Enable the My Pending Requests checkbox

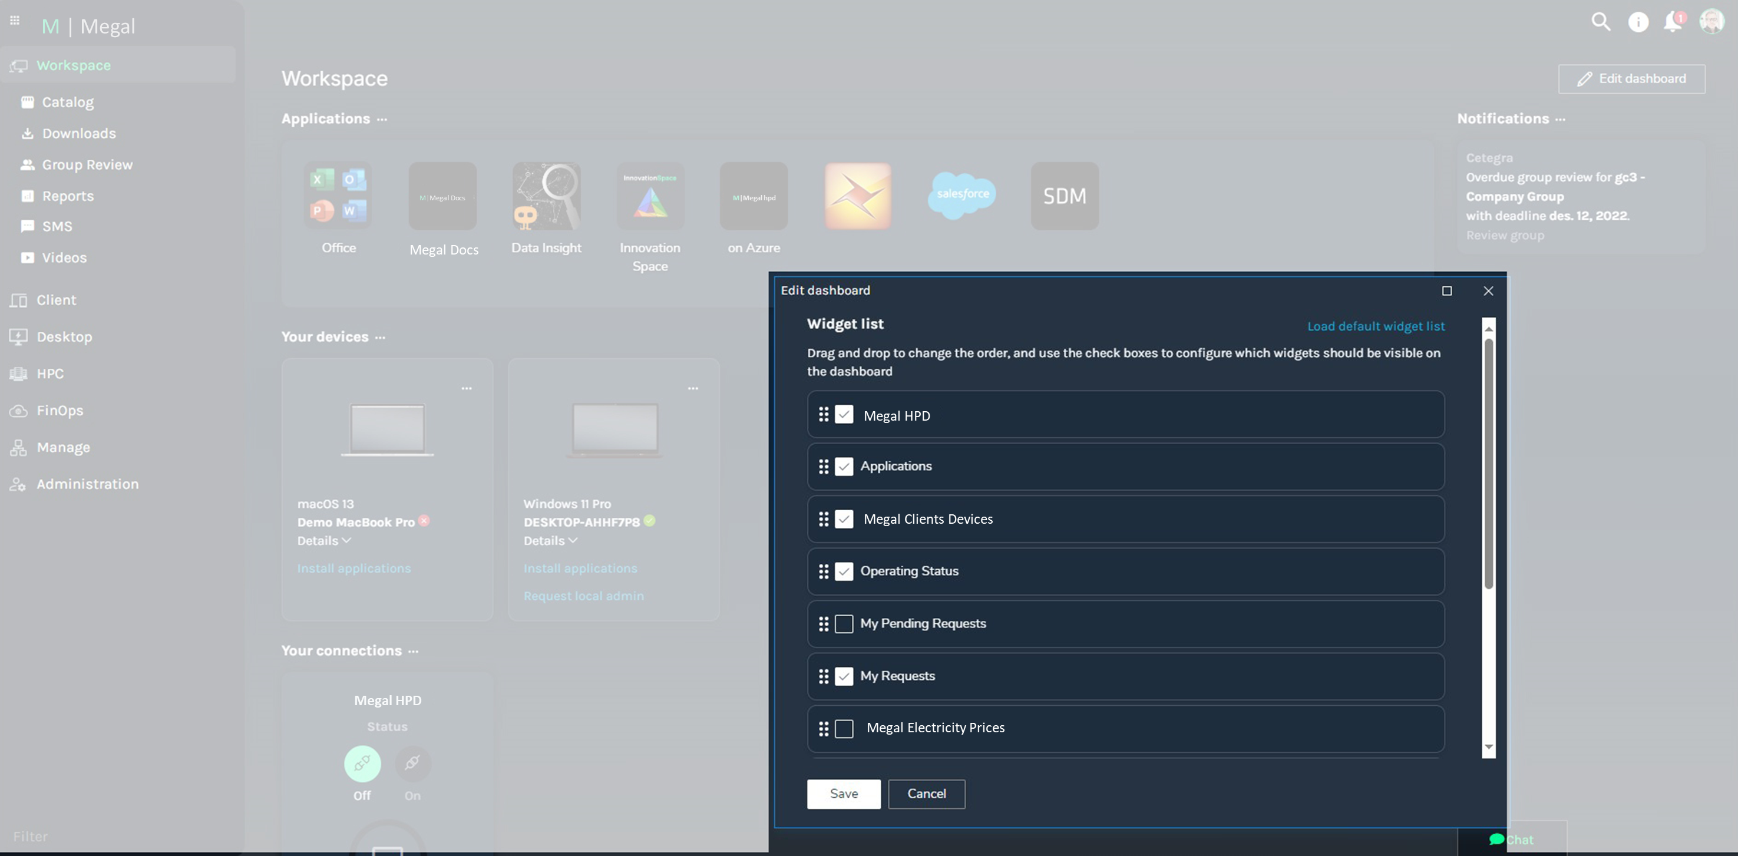pos(844,623)
